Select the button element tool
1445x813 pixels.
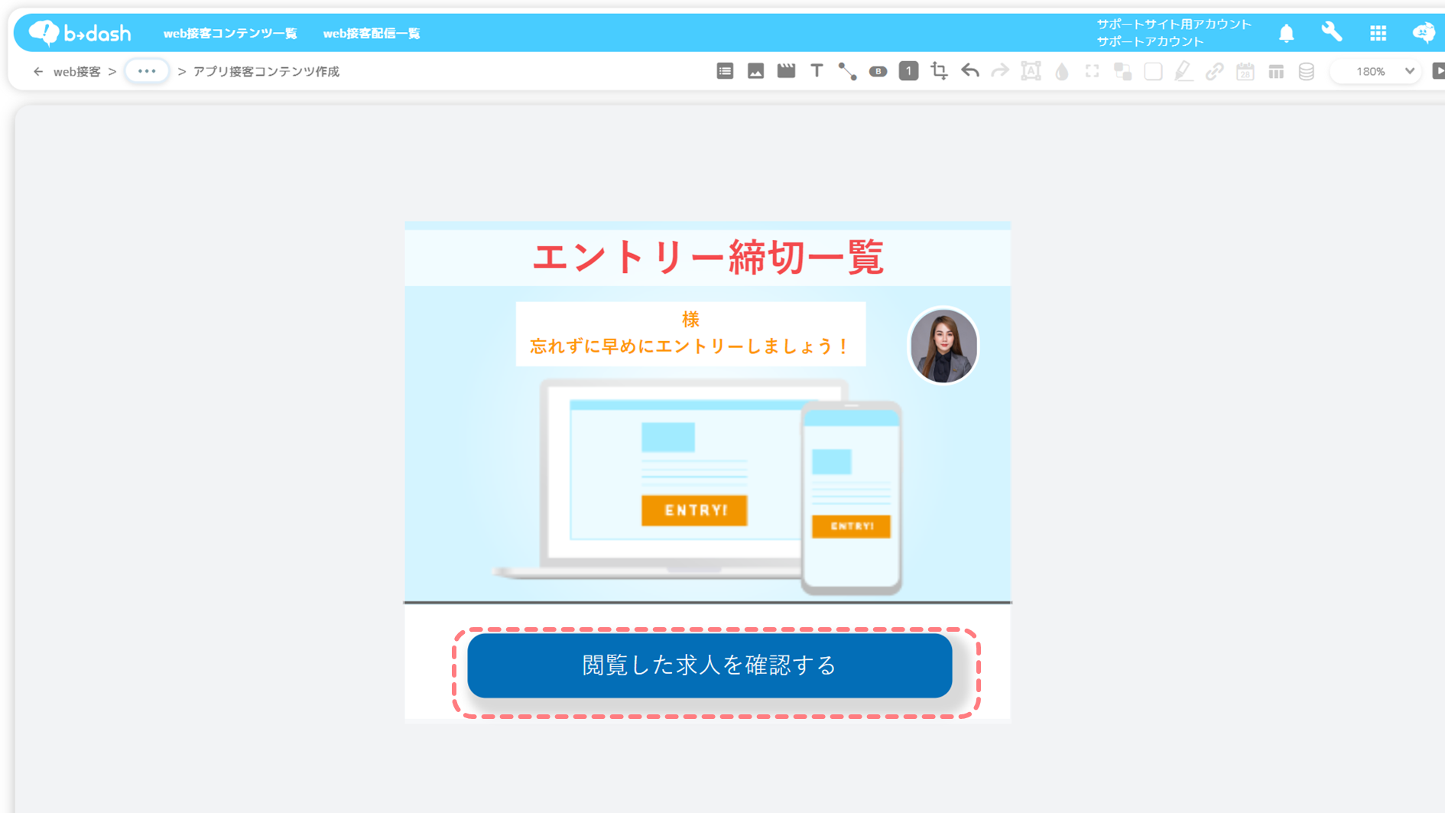point(878,71)
